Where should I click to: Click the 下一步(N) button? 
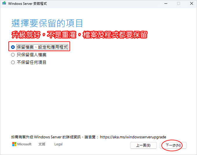point(173,145)
